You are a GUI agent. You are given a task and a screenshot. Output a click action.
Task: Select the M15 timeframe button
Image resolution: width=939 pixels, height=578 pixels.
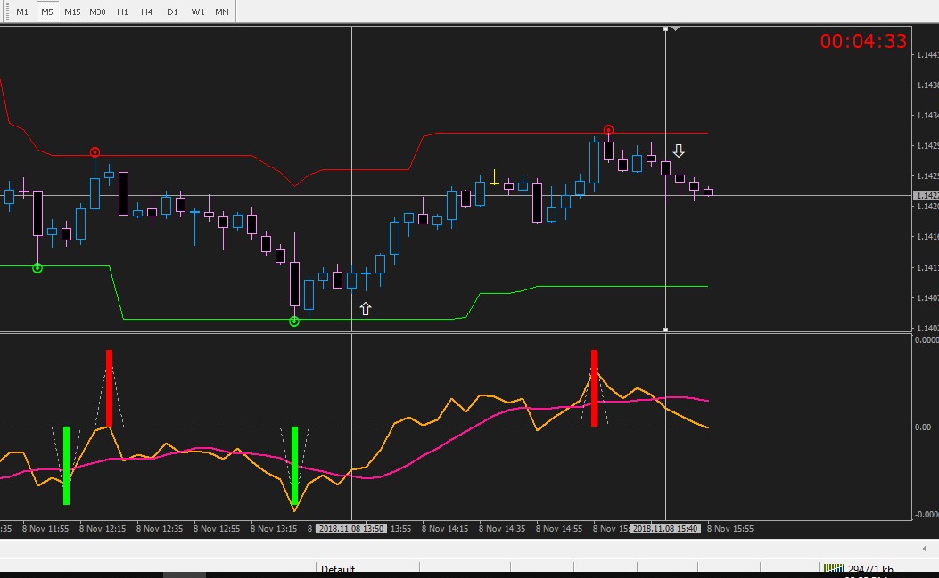(x=72, y=12)
